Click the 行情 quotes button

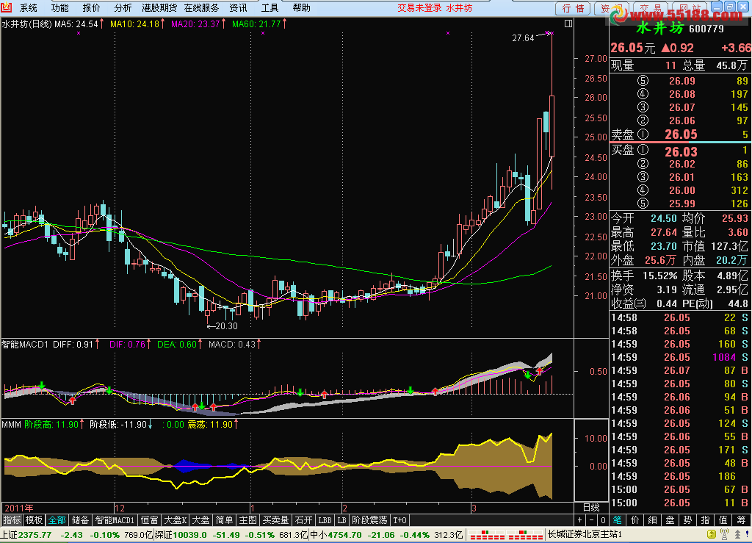click(573, 8)
